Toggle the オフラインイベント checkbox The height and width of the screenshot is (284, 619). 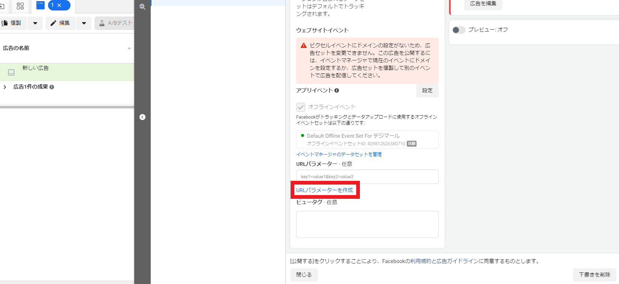(301, 107)
